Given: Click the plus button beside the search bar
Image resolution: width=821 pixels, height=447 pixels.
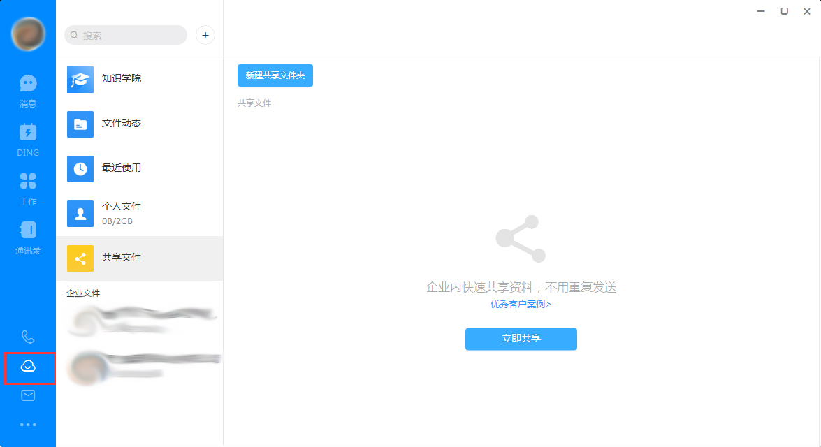Looking at the screenshot, I should pos(205,34).
